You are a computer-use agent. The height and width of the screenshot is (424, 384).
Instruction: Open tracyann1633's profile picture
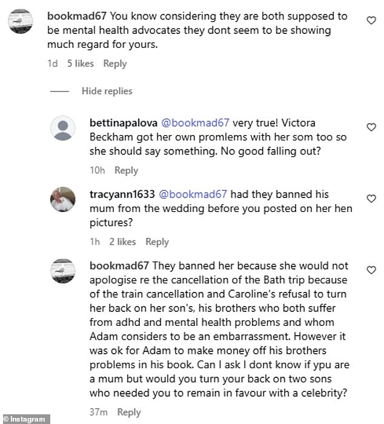click(x=62, y=201)
